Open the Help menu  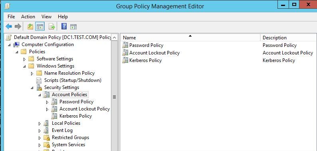pyautogui.click(x=63, y=17)
